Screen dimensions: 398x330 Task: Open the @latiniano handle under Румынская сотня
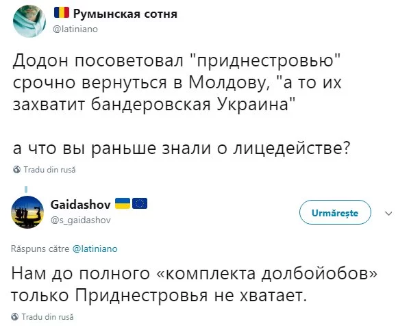coord(75,29)
